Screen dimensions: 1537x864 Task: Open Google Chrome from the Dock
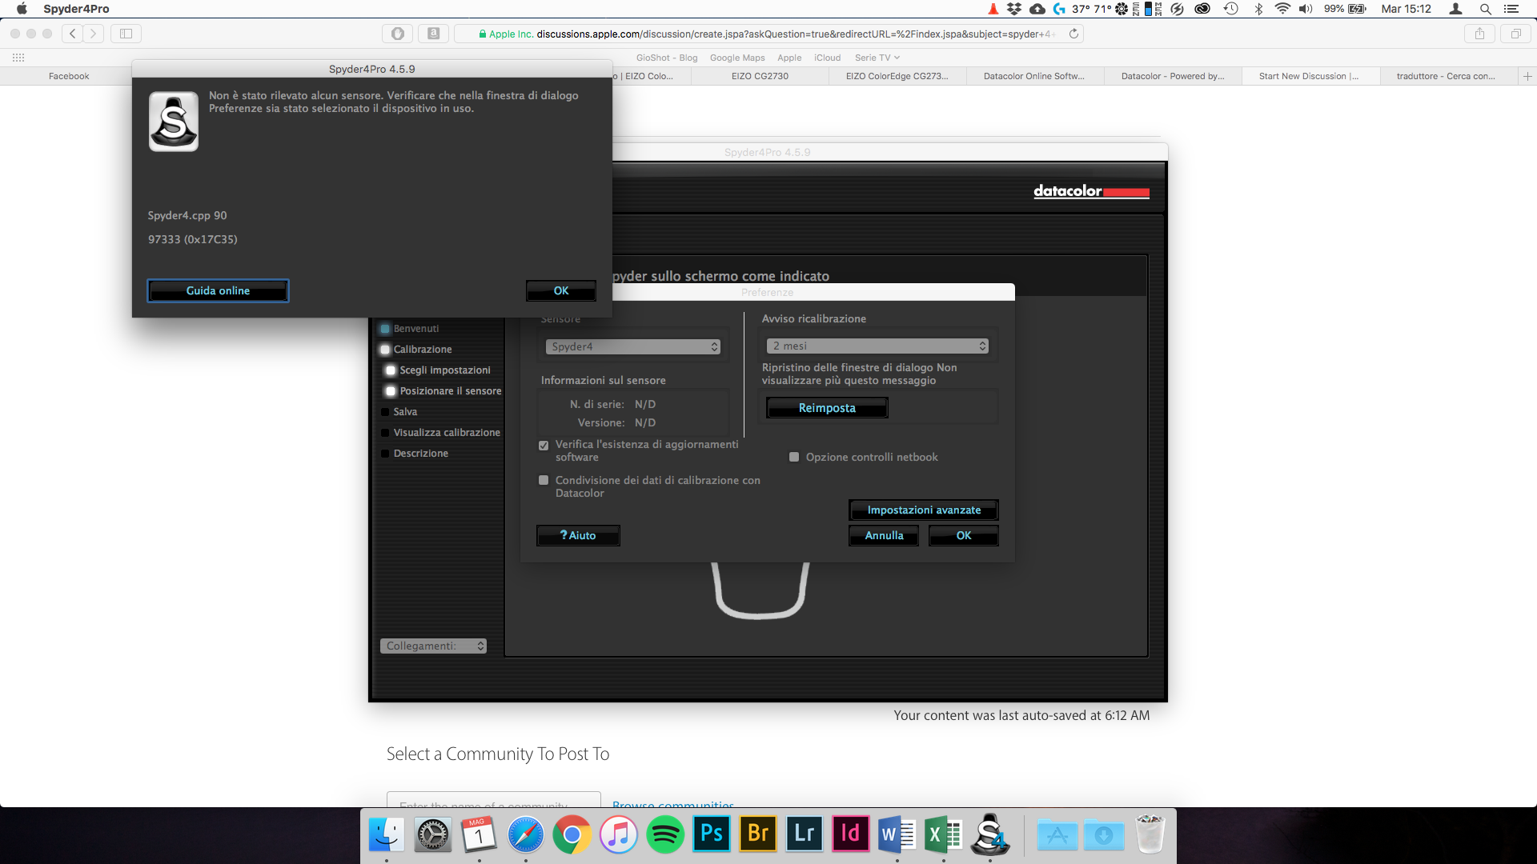pos(572,835)
